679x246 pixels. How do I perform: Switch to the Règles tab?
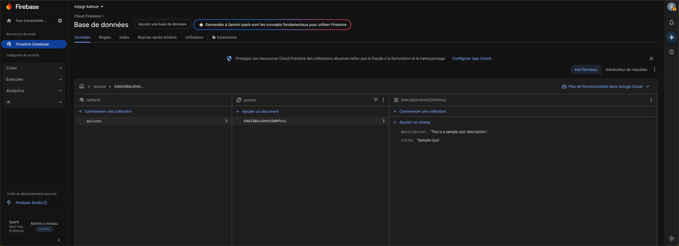[x=105, y=37]
